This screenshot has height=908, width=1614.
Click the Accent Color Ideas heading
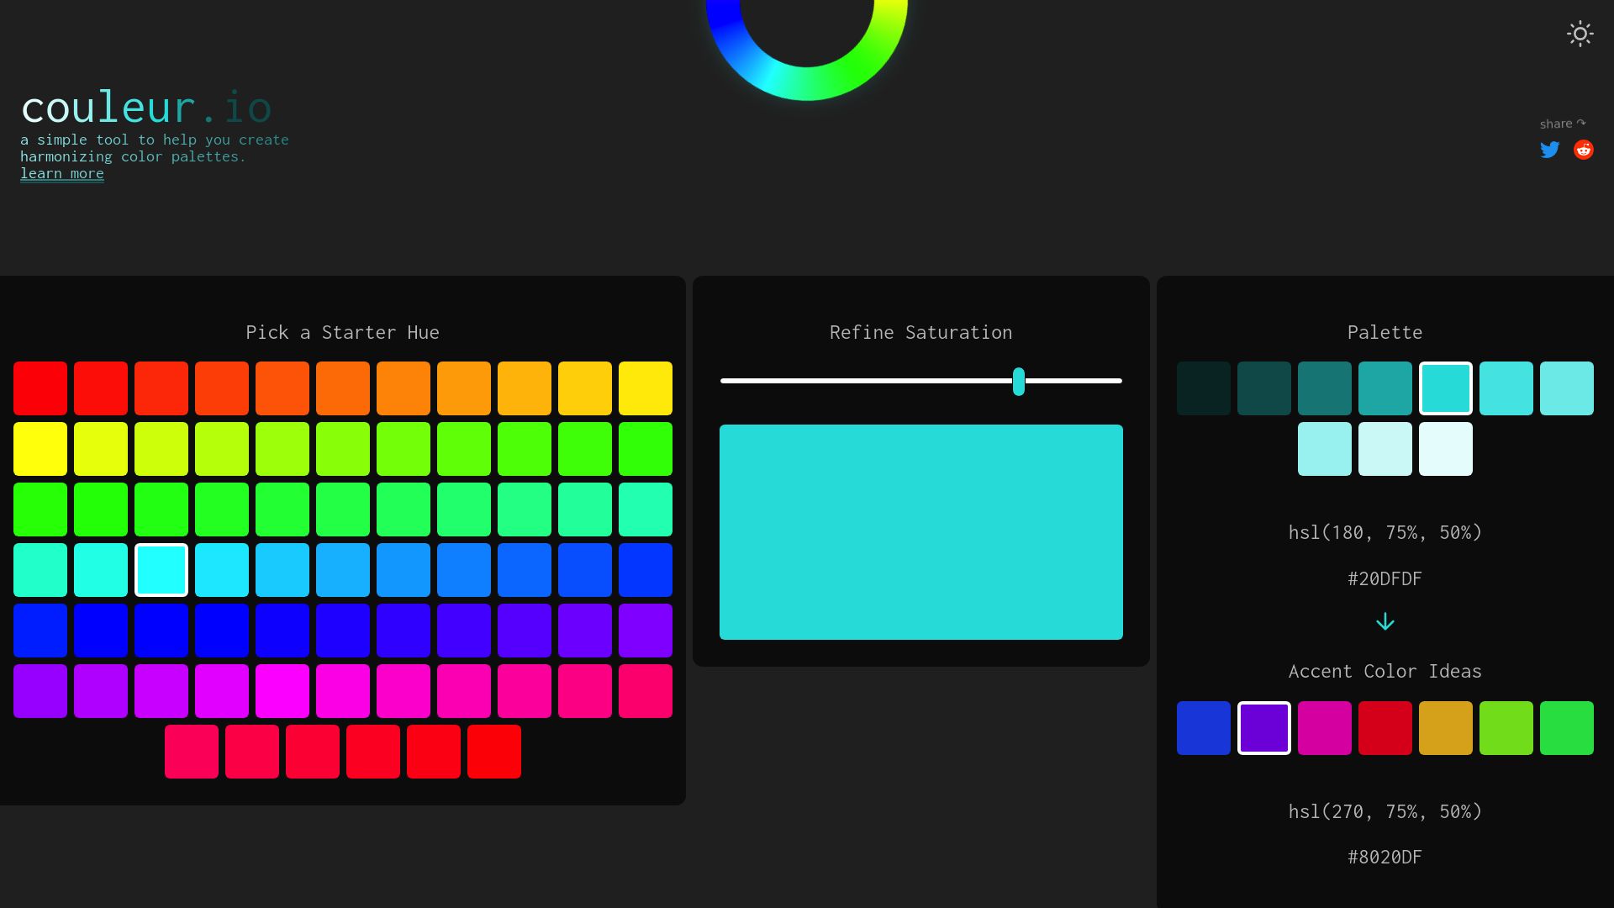coord(1385,671)
